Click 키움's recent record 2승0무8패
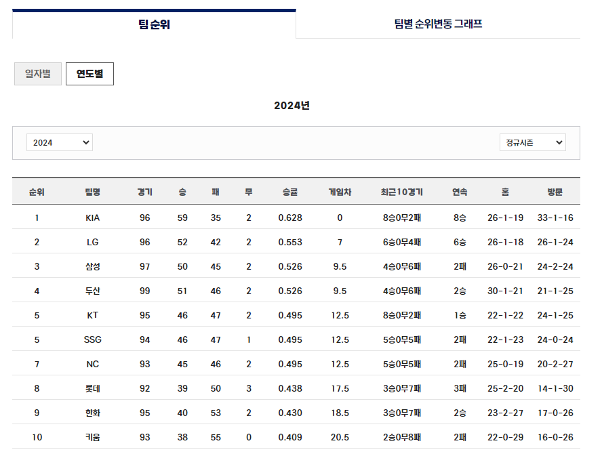Screen dimensions: 602x454 (x=401, y=437)
